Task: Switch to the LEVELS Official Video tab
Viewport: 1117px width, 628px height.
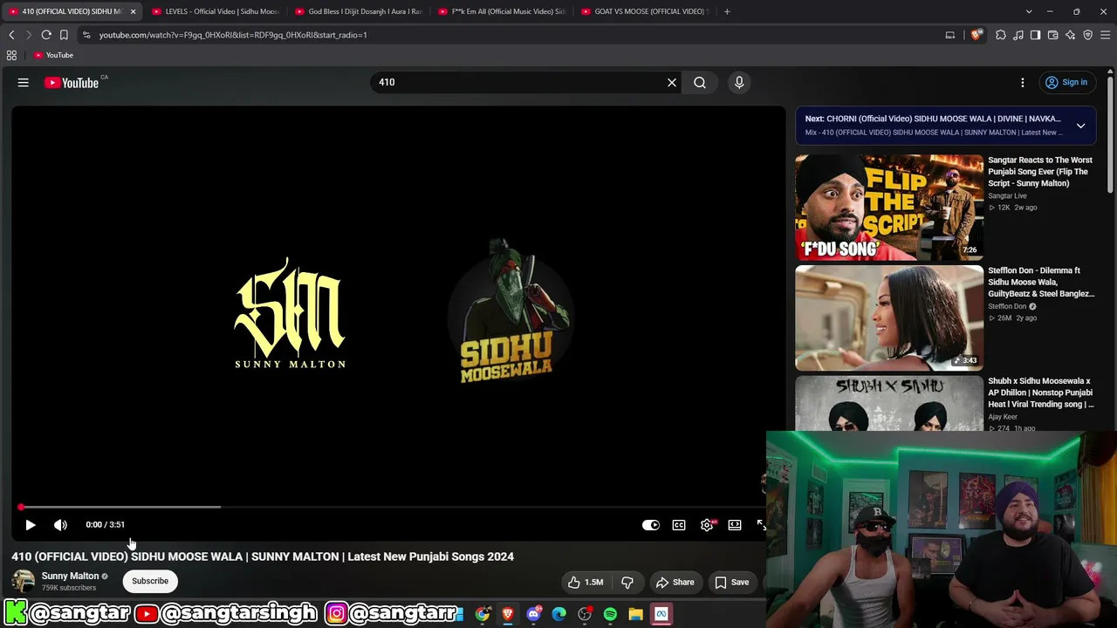Action: (x=214, y=11)
